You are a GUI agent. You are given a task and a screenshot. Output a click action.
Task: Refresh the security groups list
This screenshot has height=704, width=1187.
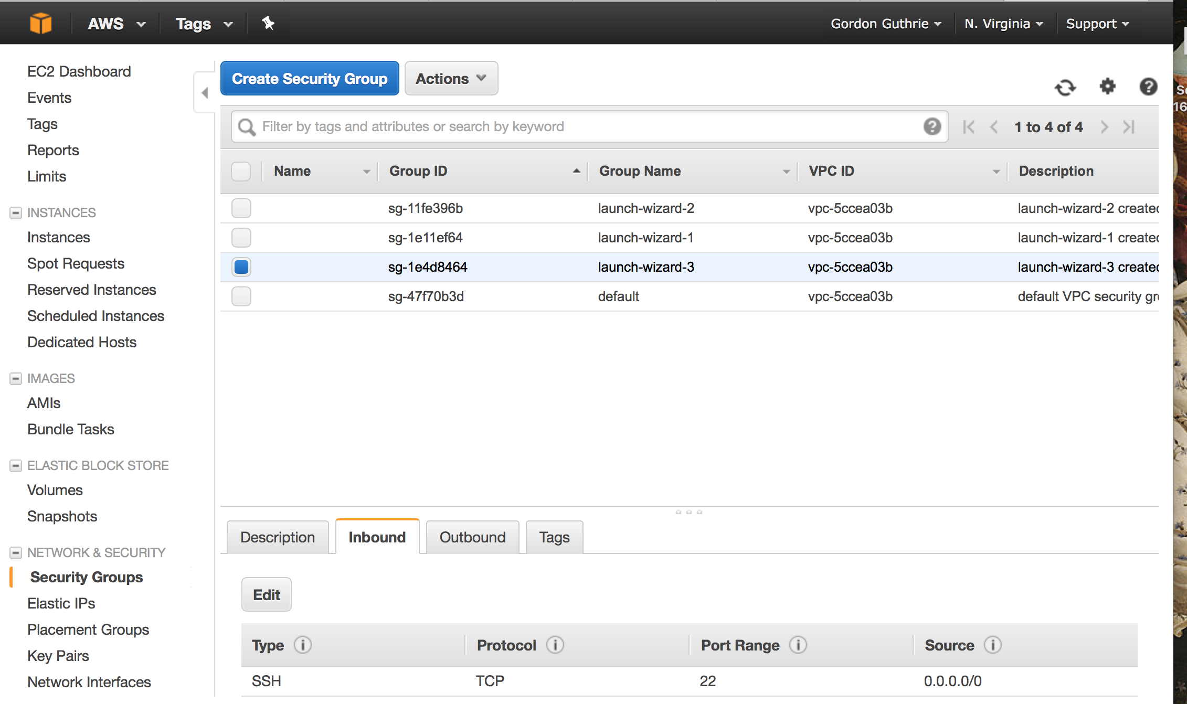point(1065,87)
